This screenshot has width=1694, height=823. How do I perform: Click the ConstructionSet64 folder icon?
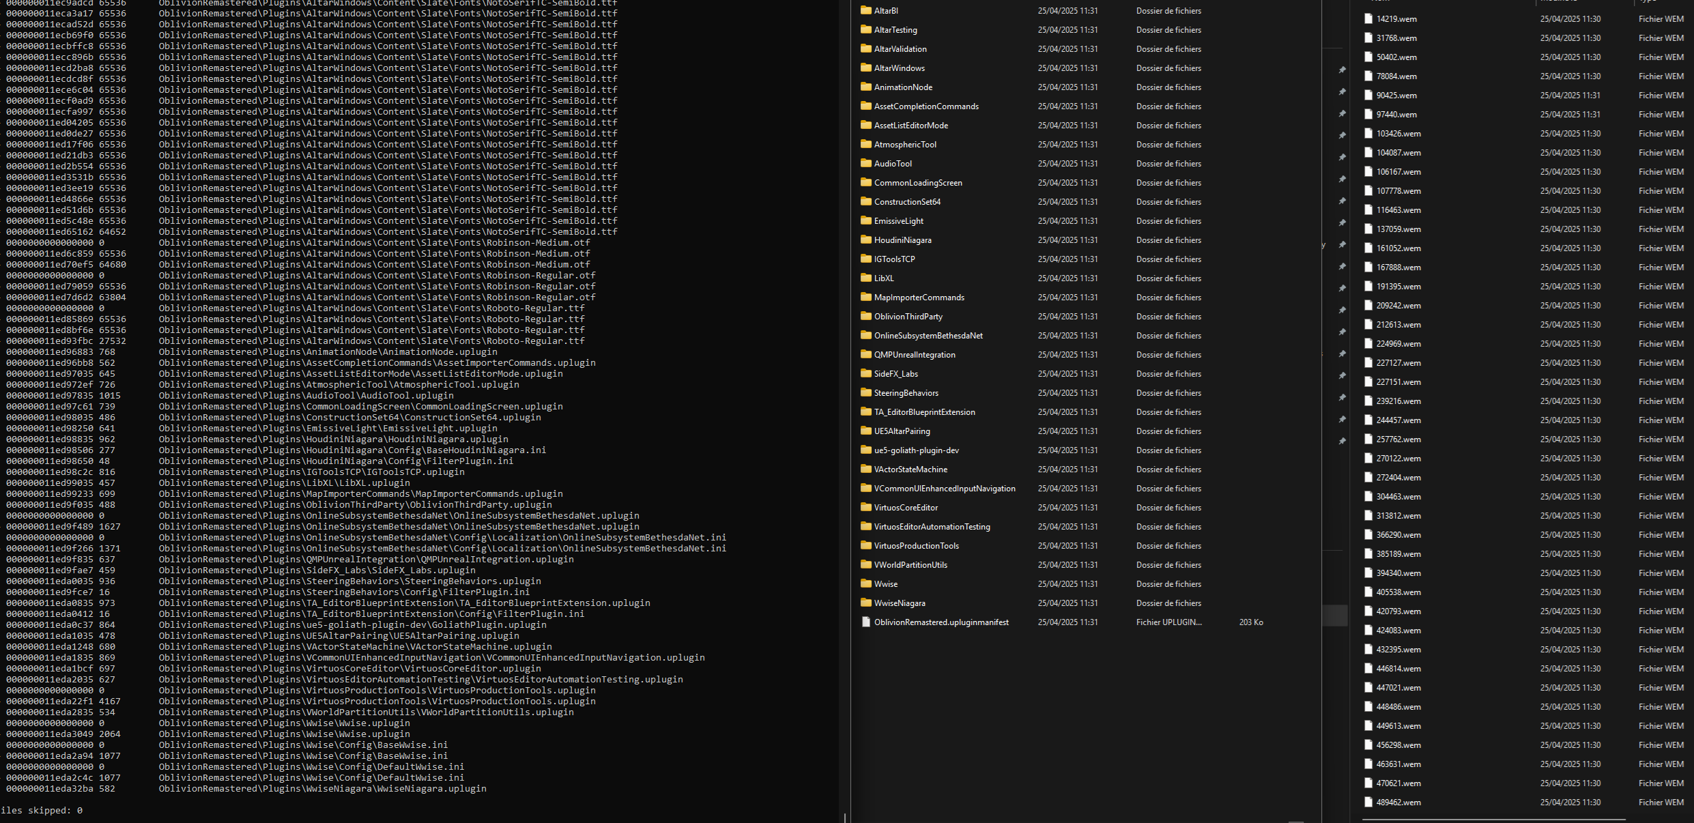pyautogui.click(x=866, y=201)
